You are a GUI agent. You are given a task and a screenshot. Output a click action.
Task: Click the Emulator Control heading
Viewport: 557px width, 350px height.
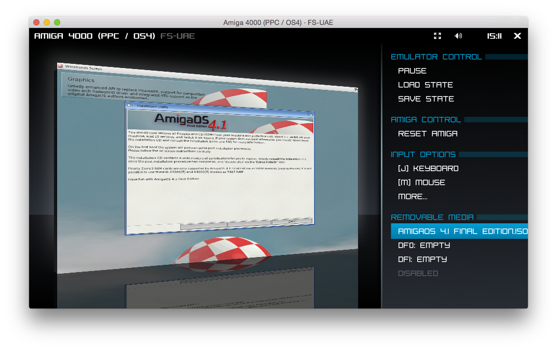point(436,57)
